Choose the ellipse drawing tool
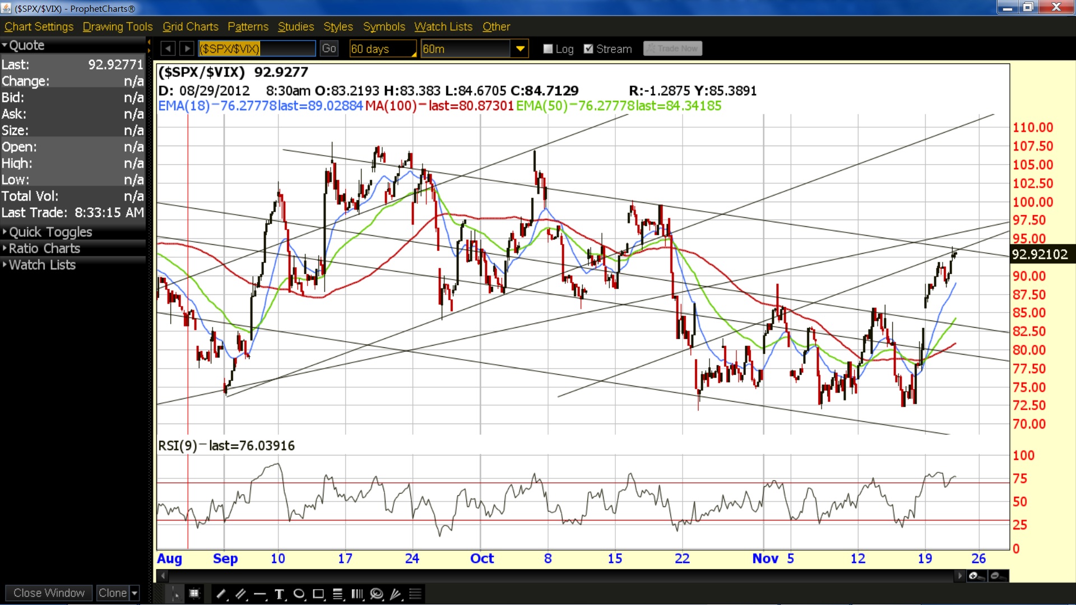 tap(299, 594)
